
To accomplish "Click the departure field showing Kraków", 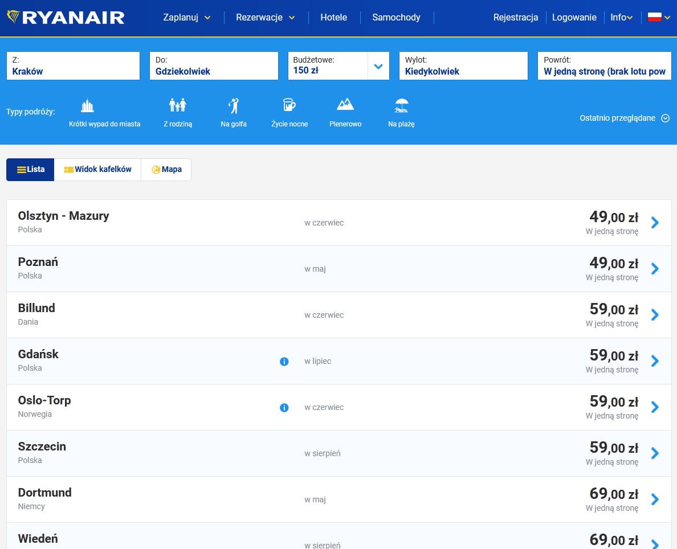I will pos(73,66).
